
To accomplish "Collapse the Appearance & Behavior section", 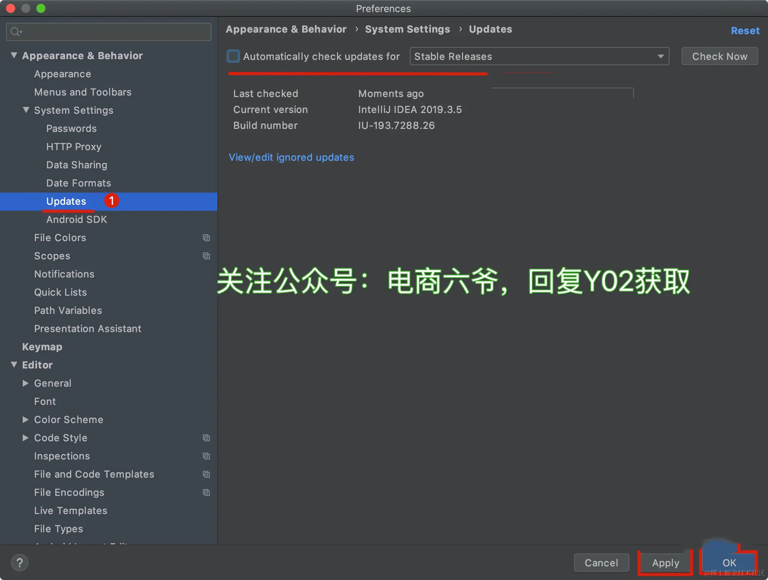I will (14, 55).
